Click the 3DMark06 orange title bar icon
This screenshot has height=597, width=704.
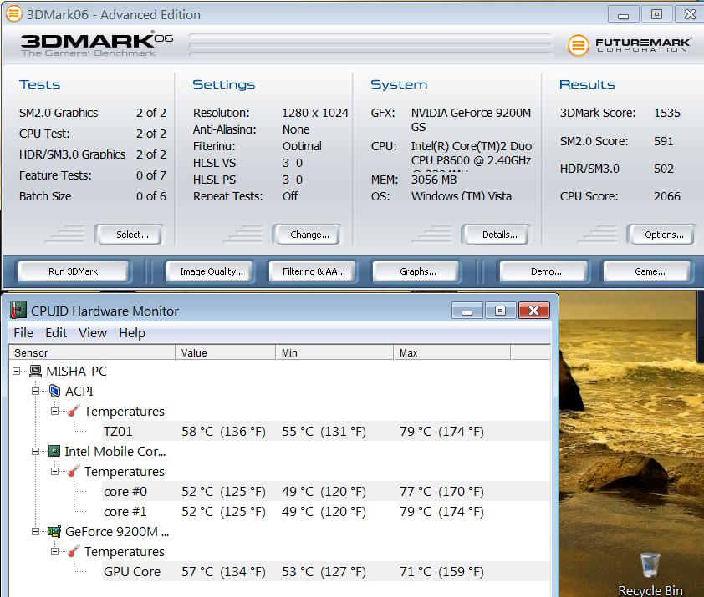tap(14, 14)
